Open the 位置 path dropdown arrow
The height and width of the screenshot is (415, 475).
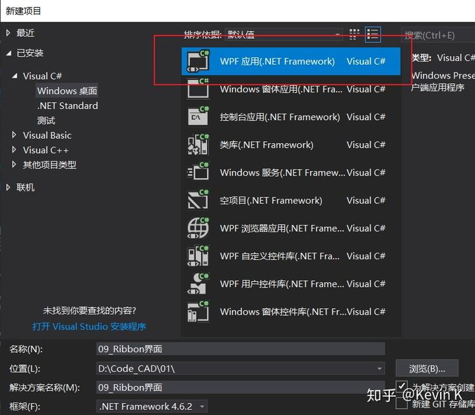coord(379,369)
